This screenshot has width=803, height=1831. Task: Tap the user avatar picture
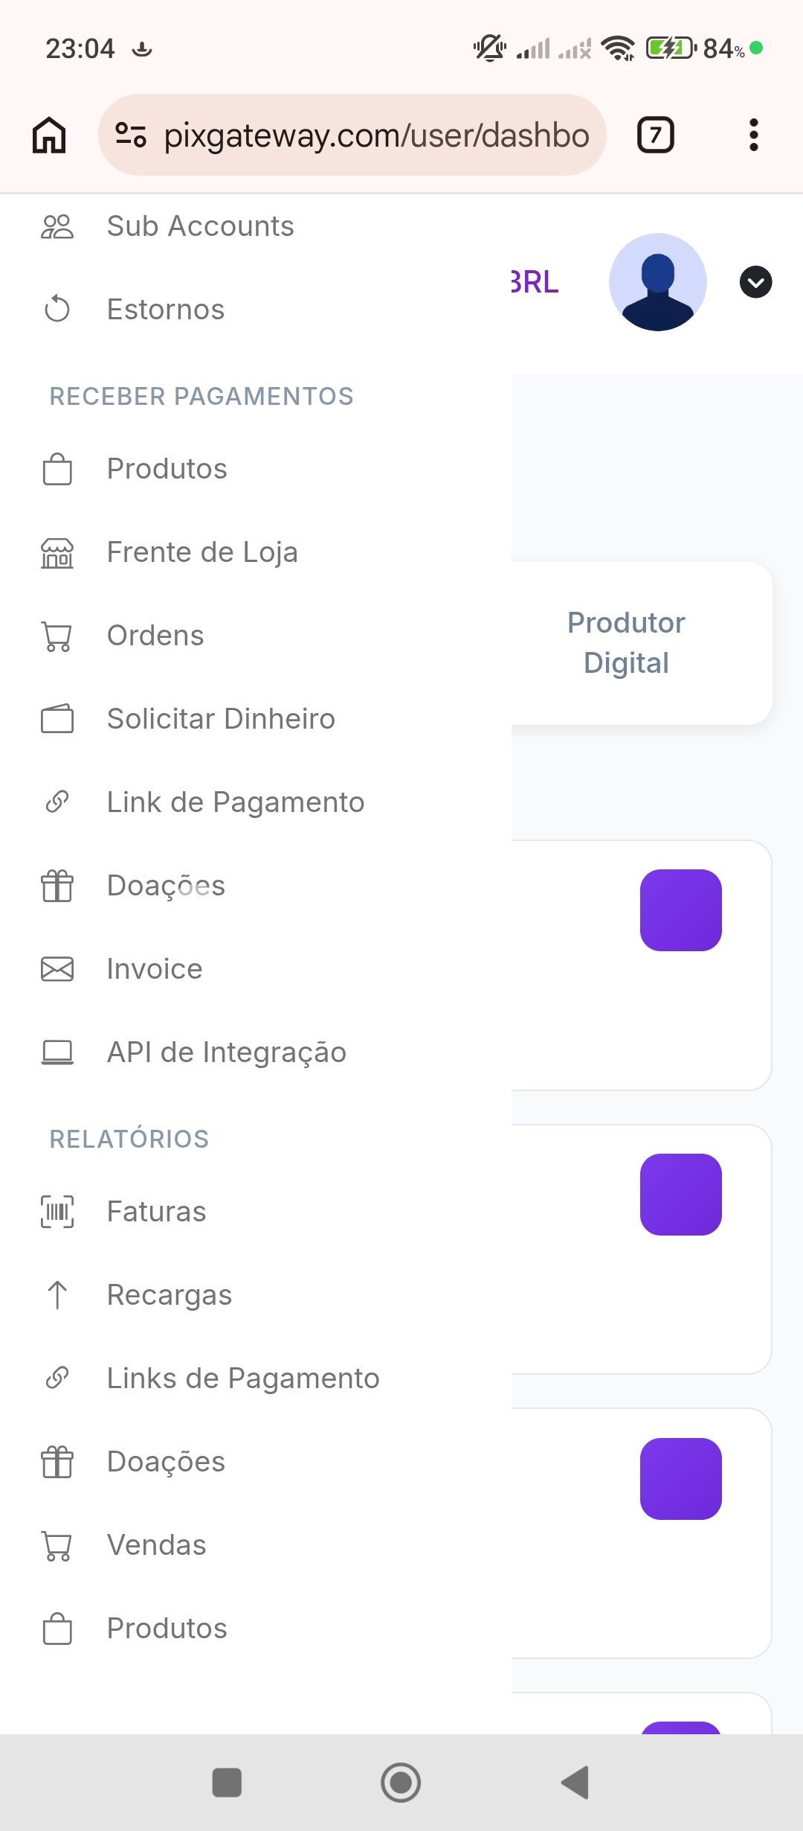[657, 282]
